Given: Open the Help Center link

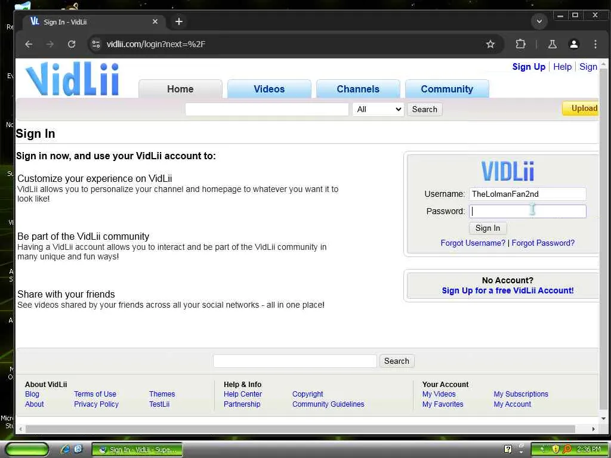Looking at the screenshot, I should tap(243, 394).
